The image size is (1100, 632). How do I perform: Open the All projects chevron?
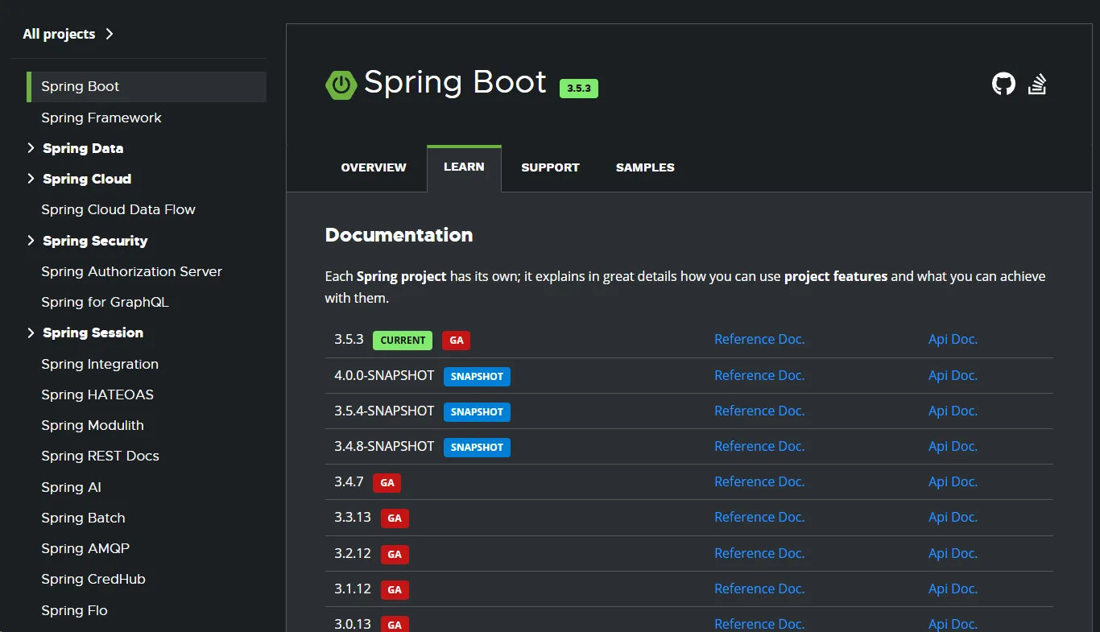click(x=110, y=34)
